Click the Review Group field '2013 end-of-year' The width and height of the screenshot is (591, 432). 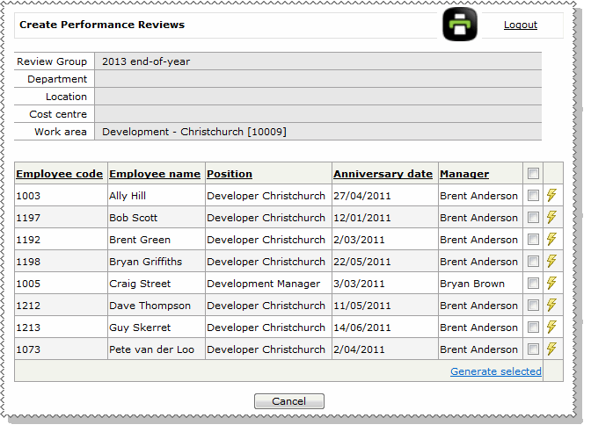318,61
